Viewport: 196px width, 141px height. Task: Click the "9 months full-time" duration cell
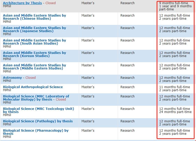coord(174,3)
